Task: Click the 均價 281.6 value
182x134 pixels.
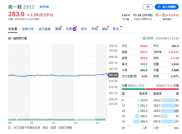Action: click(x=144, y=70)
